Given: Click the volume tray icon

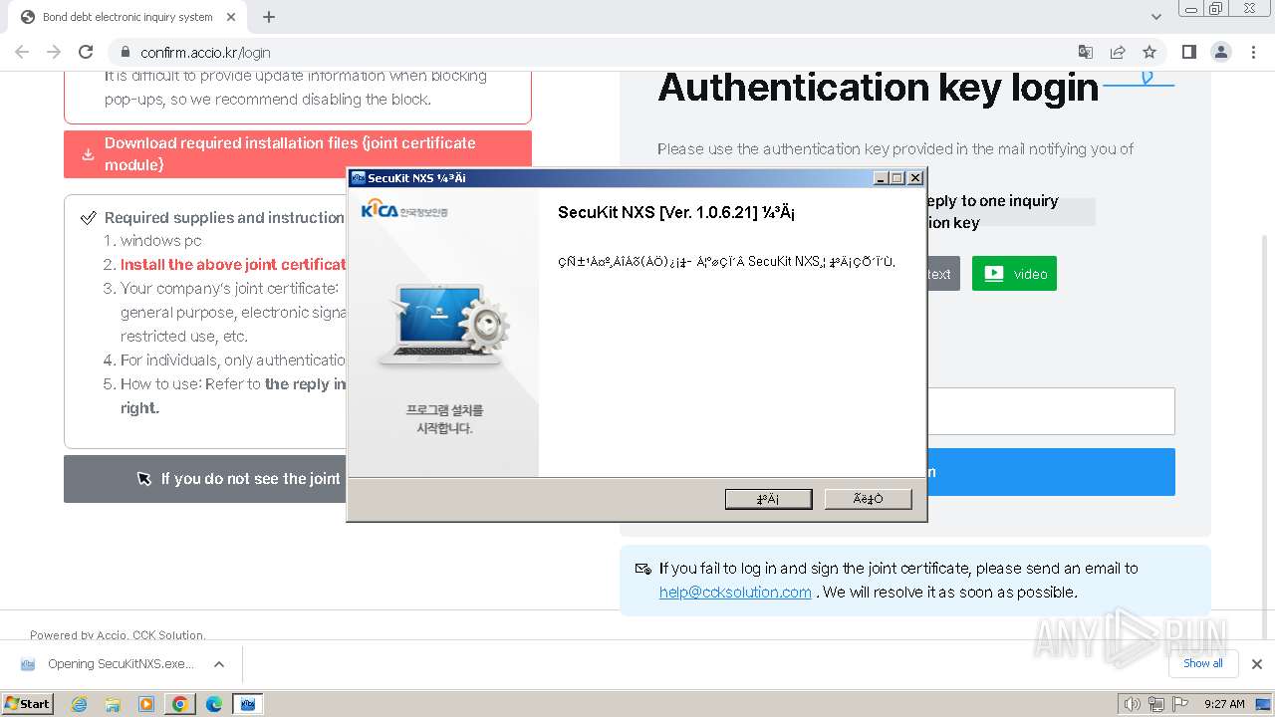Looking at the screenshot, I should [x=1132, y=703].
